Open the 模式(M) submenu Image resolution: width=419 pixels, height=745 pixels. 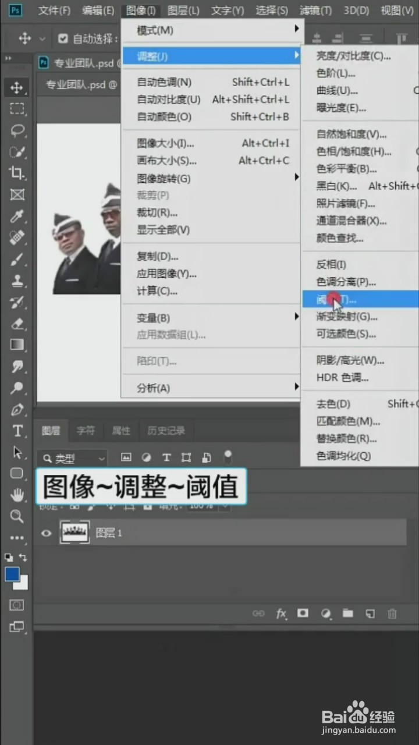pyautogui.click(x=211, y=30)
